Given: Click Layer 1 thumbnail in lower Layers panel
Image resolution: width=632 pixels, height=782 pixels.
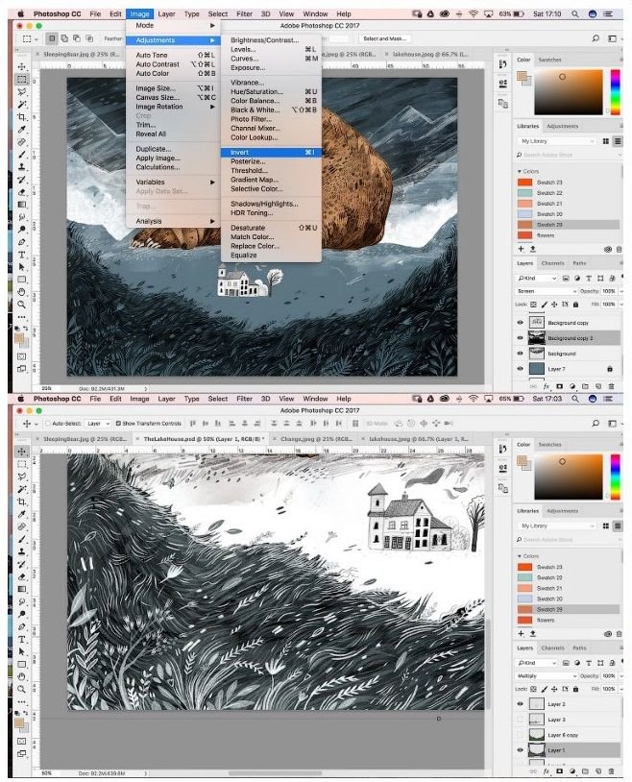Looking at the screenshot, I should coord(536,749).
